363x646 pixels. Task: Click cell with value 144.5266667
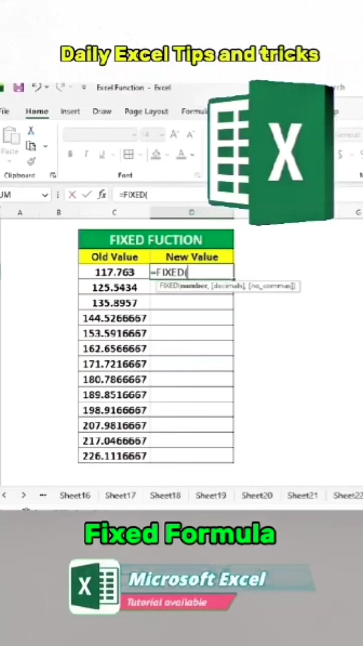click(114, 318)
